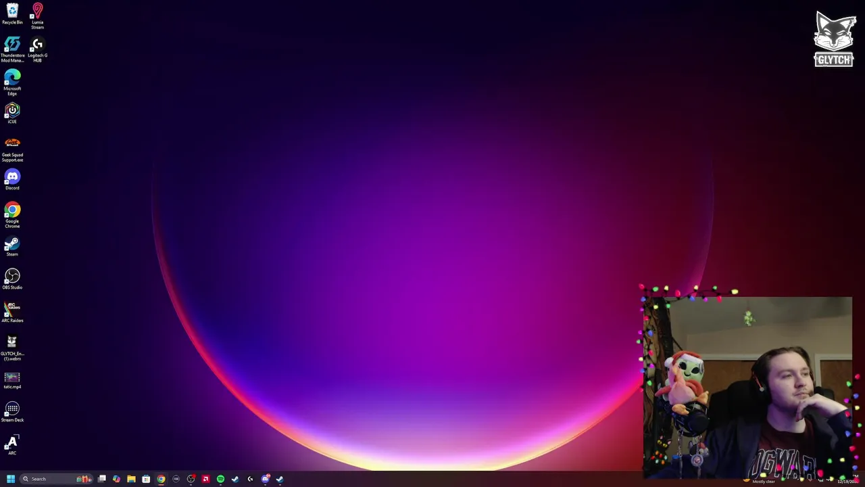Open Logitech G HUB from the taskbar
This screenshot has height=487, width=865.
pos(250,479)
